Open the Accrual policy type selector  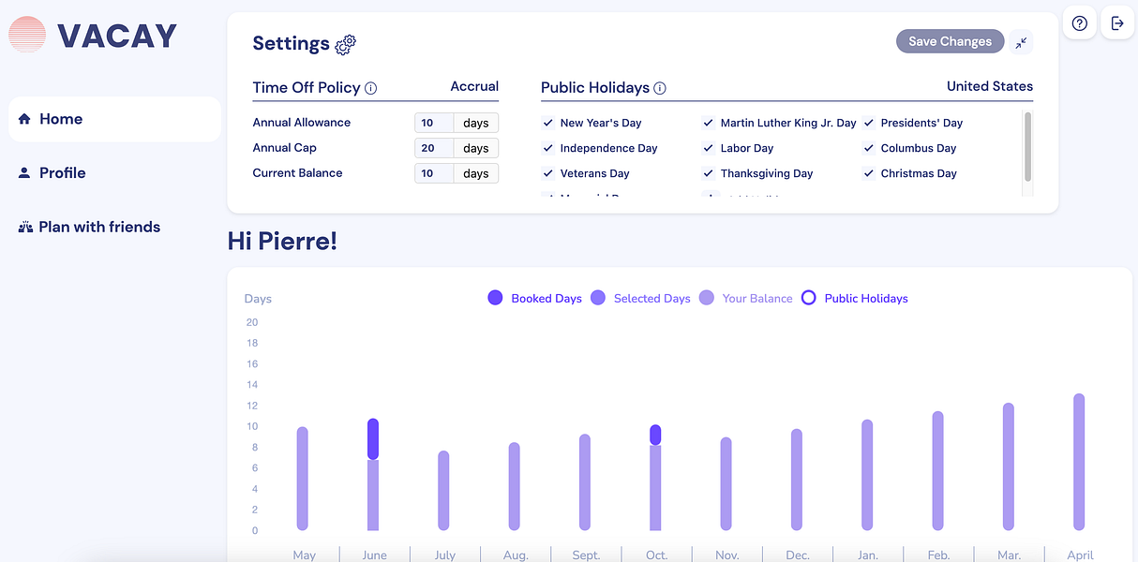tap(474, 86)
